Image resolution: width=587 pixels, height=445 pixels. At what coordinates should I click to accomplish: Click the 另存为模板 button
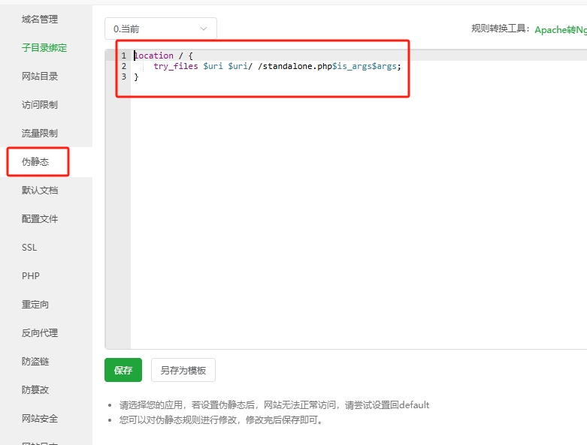tap(183, 371)
